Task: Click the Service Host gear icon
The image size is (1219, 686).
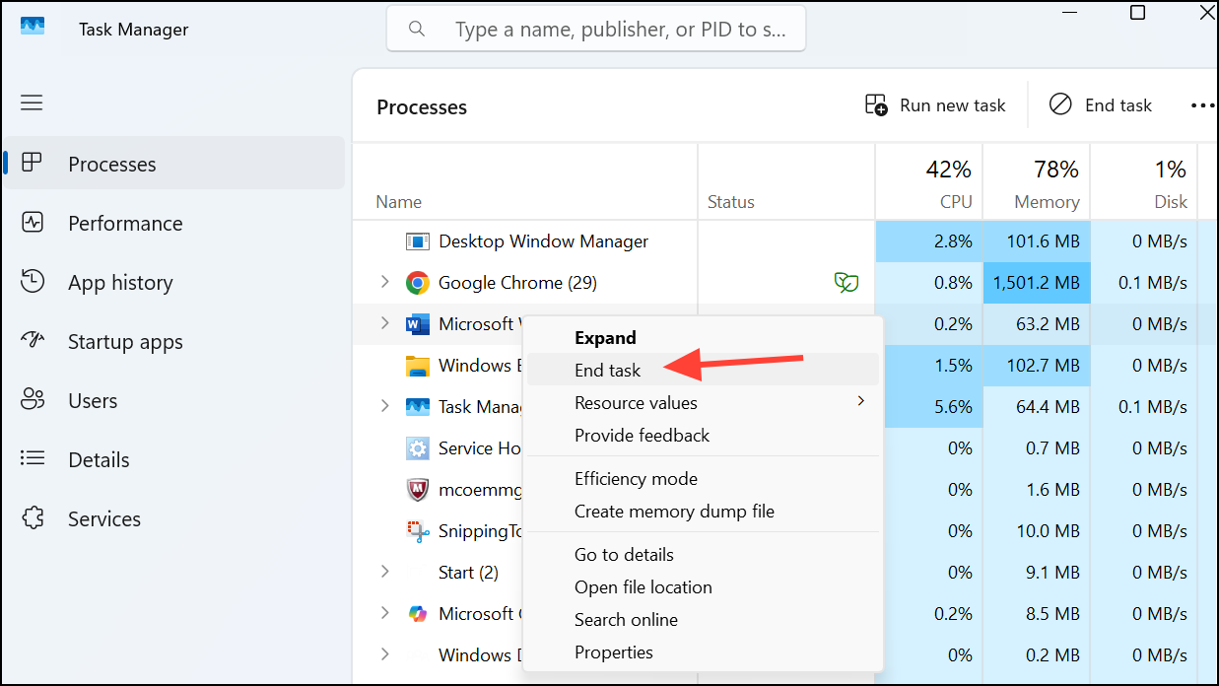Action: click(x=418, y=448)
